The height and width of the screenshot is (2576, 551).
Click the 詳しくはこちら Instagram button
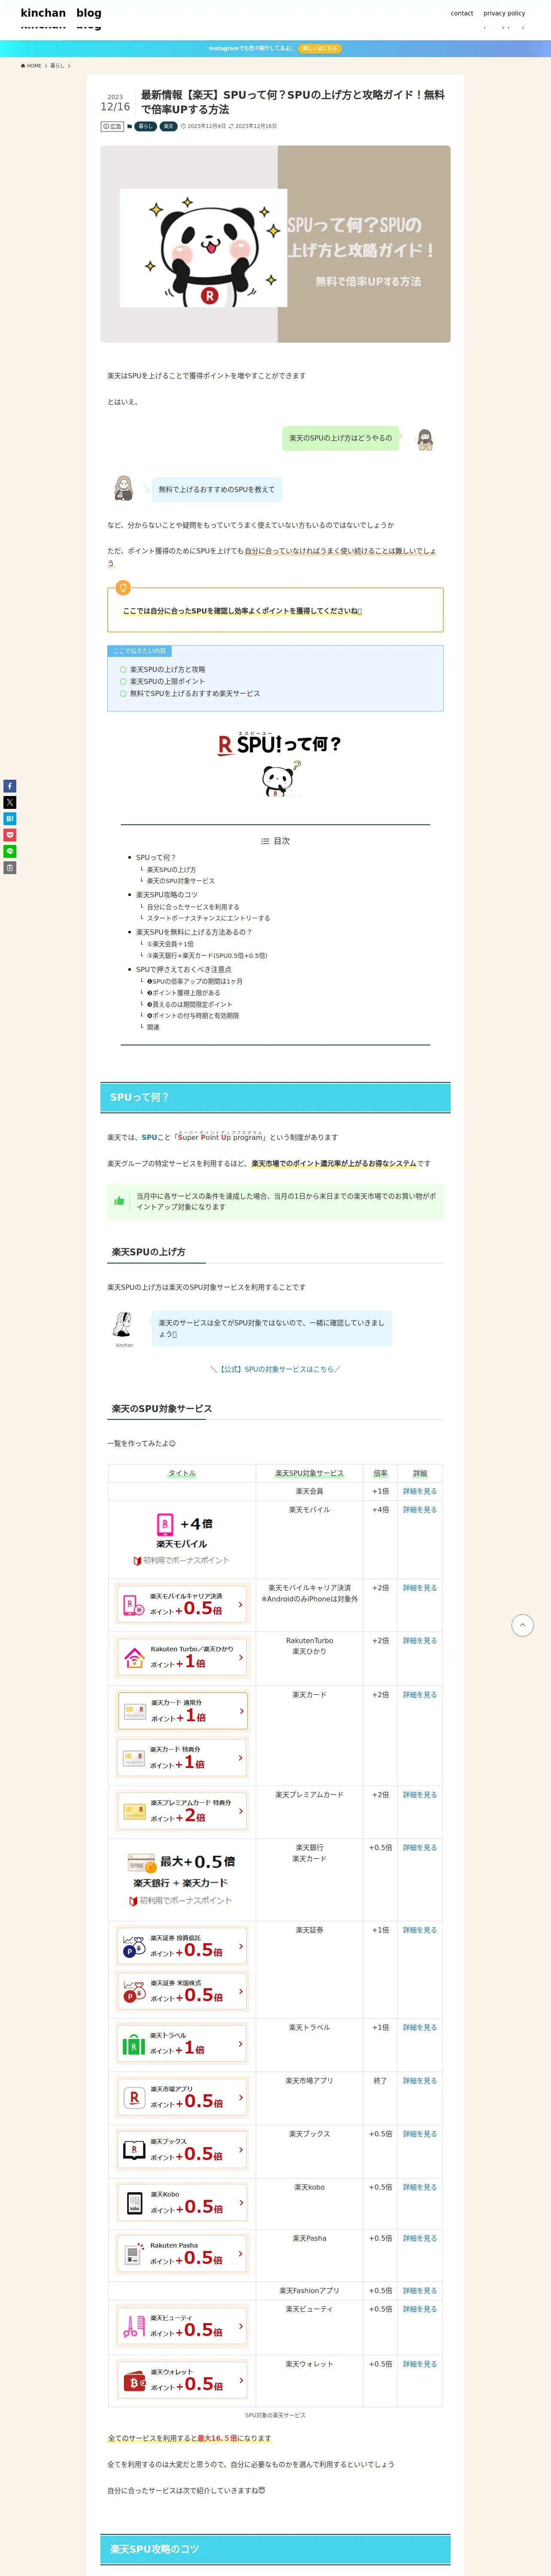tap(320, 48)
